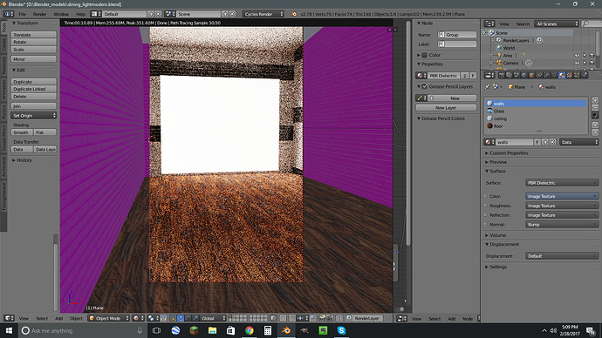Click the Mirror button
This screenshot has width=602, height=338.
(x=34, y=59)
